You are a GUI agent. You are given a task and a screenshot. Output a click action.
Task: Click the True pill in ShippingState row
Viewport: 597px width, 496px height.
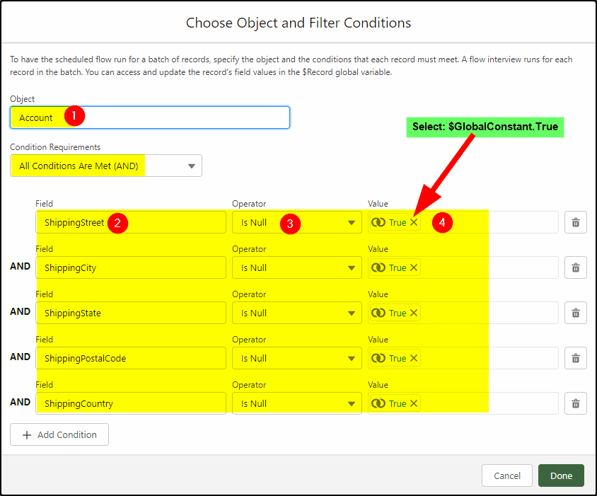click(x=395, y=313)
